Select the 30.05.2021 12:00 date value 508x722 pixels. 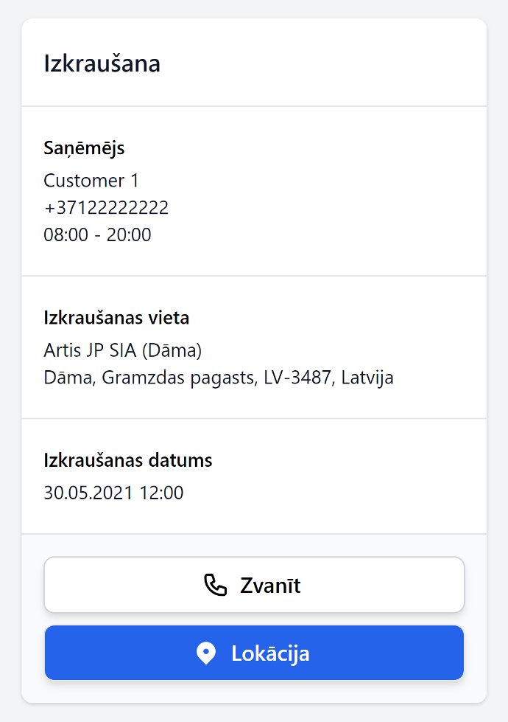pos(113,493)
